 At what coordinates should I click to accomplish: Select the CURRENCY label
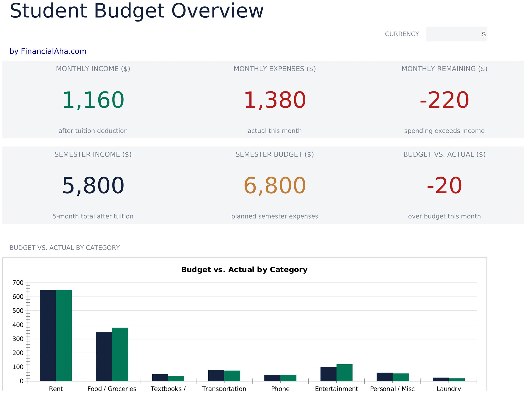(x=402, y=34)
